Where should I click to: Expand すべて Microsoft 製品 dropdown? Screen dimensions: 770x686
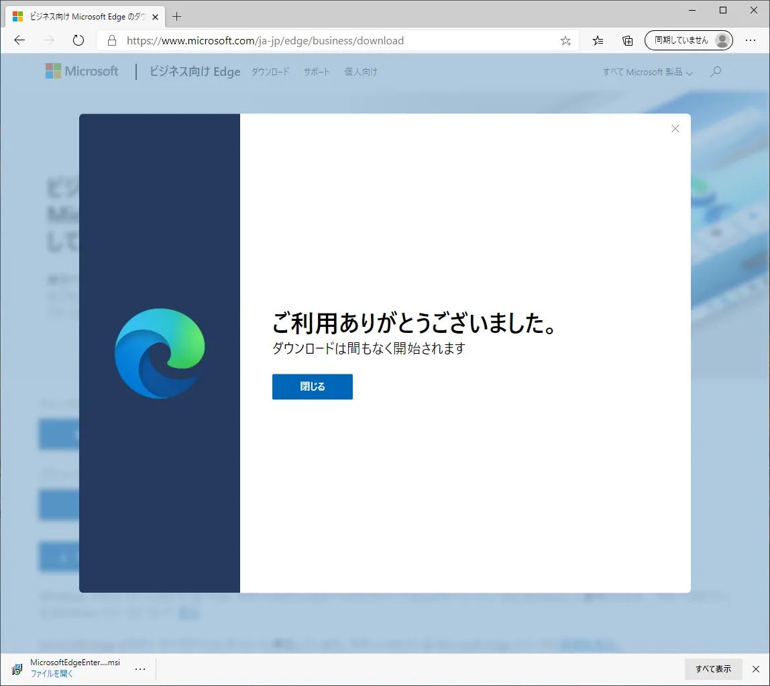[x=648, y=72]
